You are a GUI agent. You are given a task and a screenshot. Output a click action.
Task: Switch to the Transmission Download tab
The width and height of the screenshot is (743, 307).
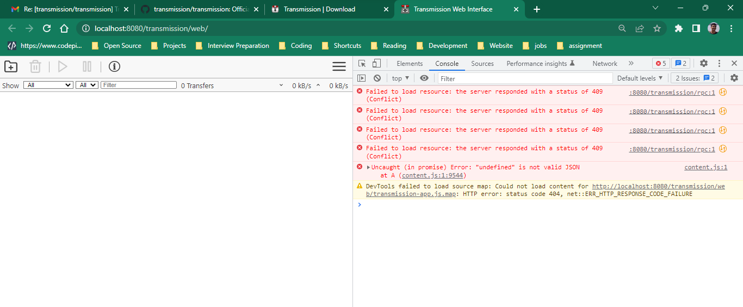pyautogui.click(x=330, y=9)
